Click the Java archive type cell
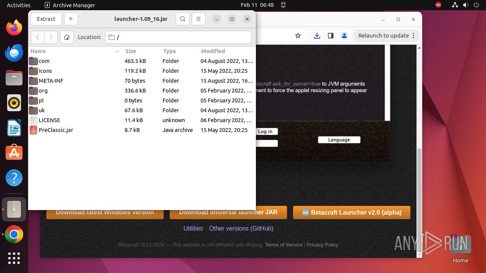Image resolution: width=486 pixels, height=273 pixels. pyautogui.click(x=178, y=130)
